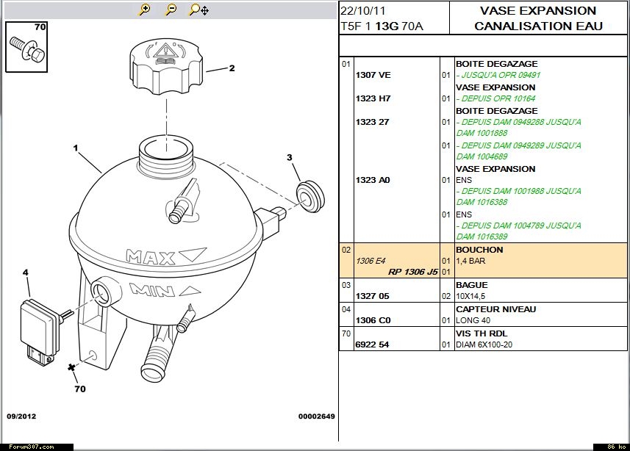Viewport: 630px width, 451px height.
Task: Select part number 1307 VE
Action: [x=373, y=75]
